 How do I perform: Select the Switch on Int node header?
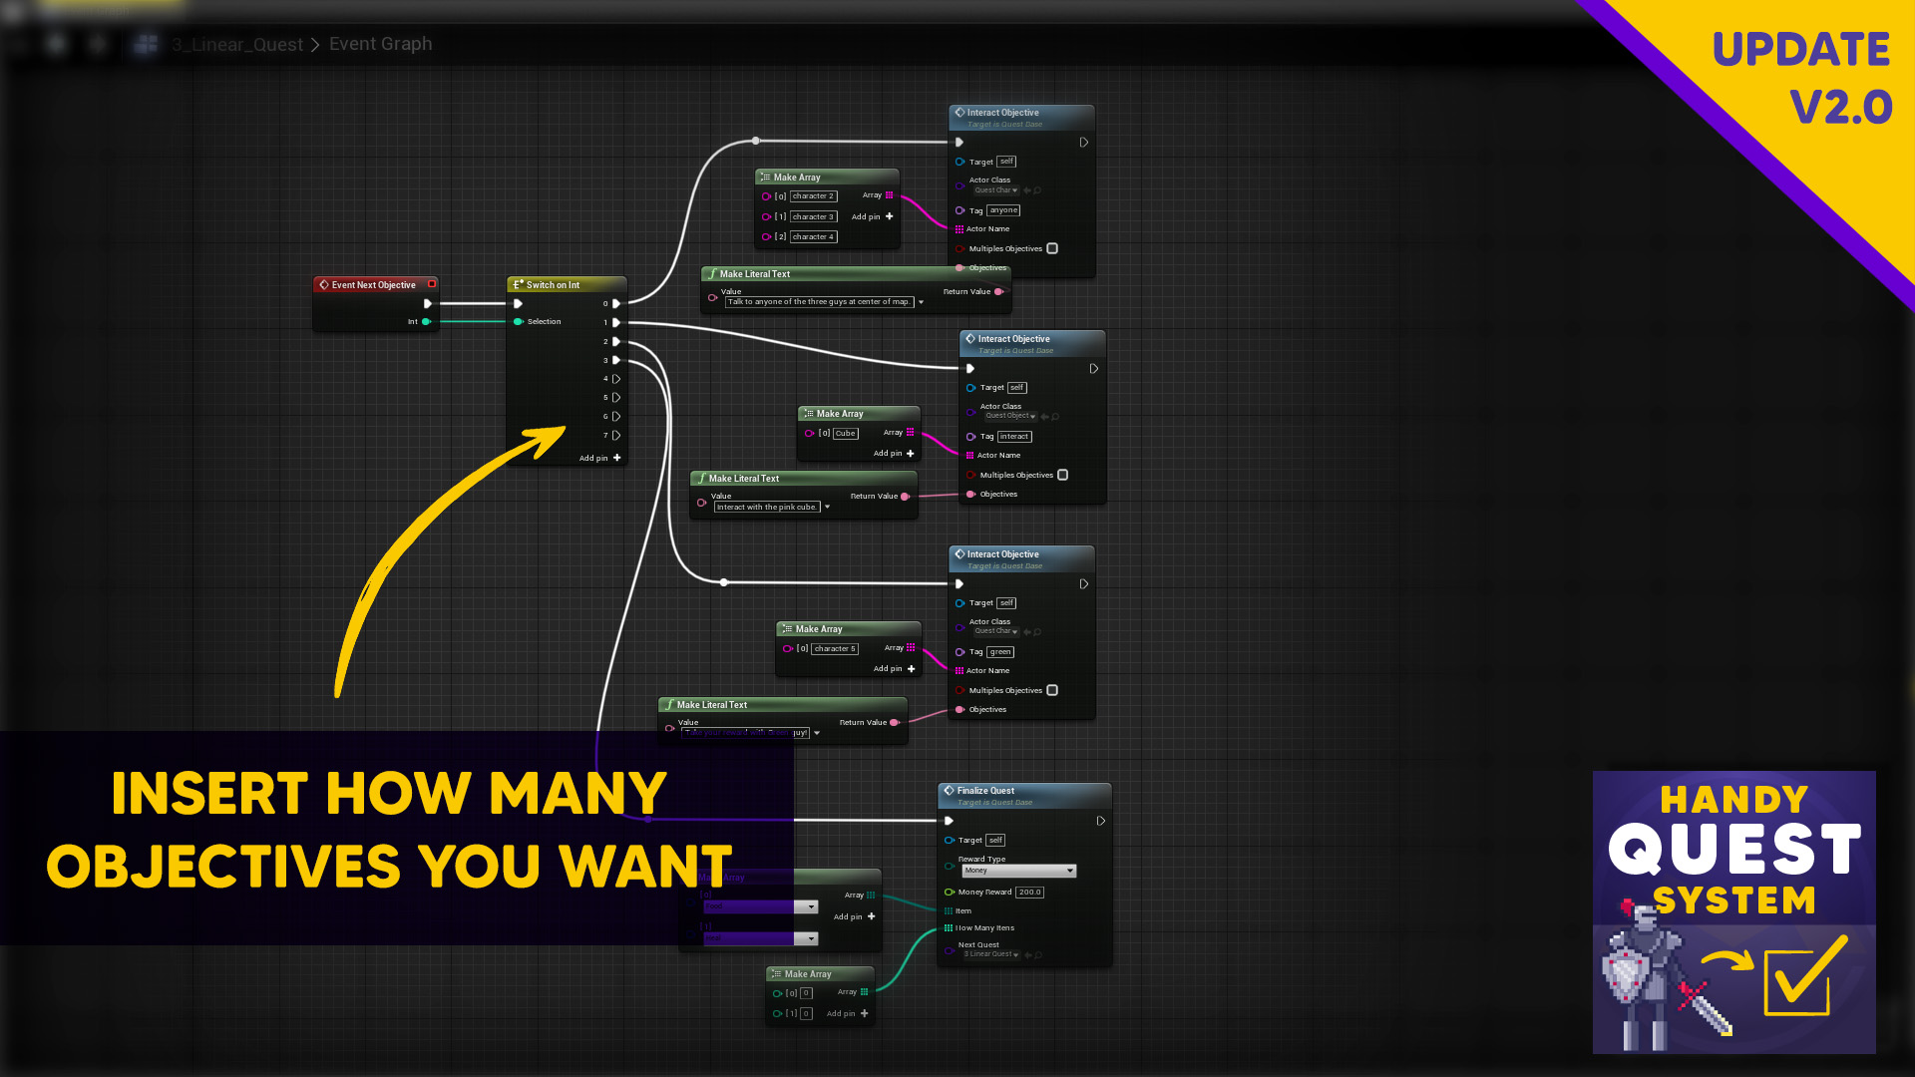(567, 284)
